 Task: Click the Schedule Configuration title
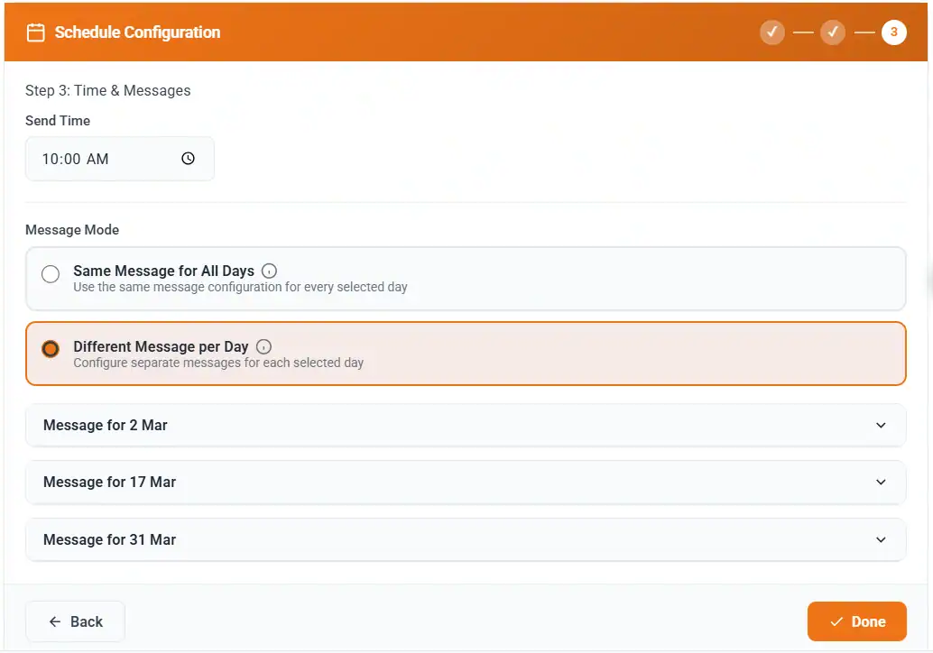[135, 32]
